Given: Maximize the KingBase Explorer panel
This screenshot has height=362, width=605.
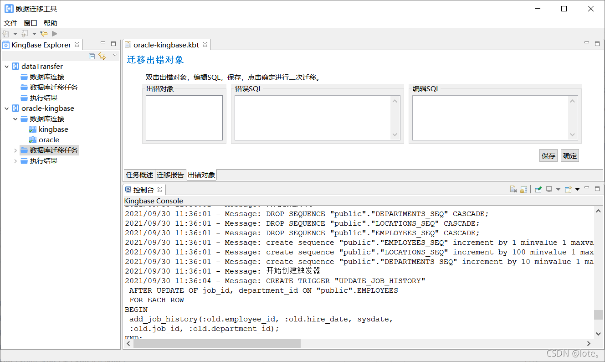Looking at the screenshot, I should (x=113, y=44).
